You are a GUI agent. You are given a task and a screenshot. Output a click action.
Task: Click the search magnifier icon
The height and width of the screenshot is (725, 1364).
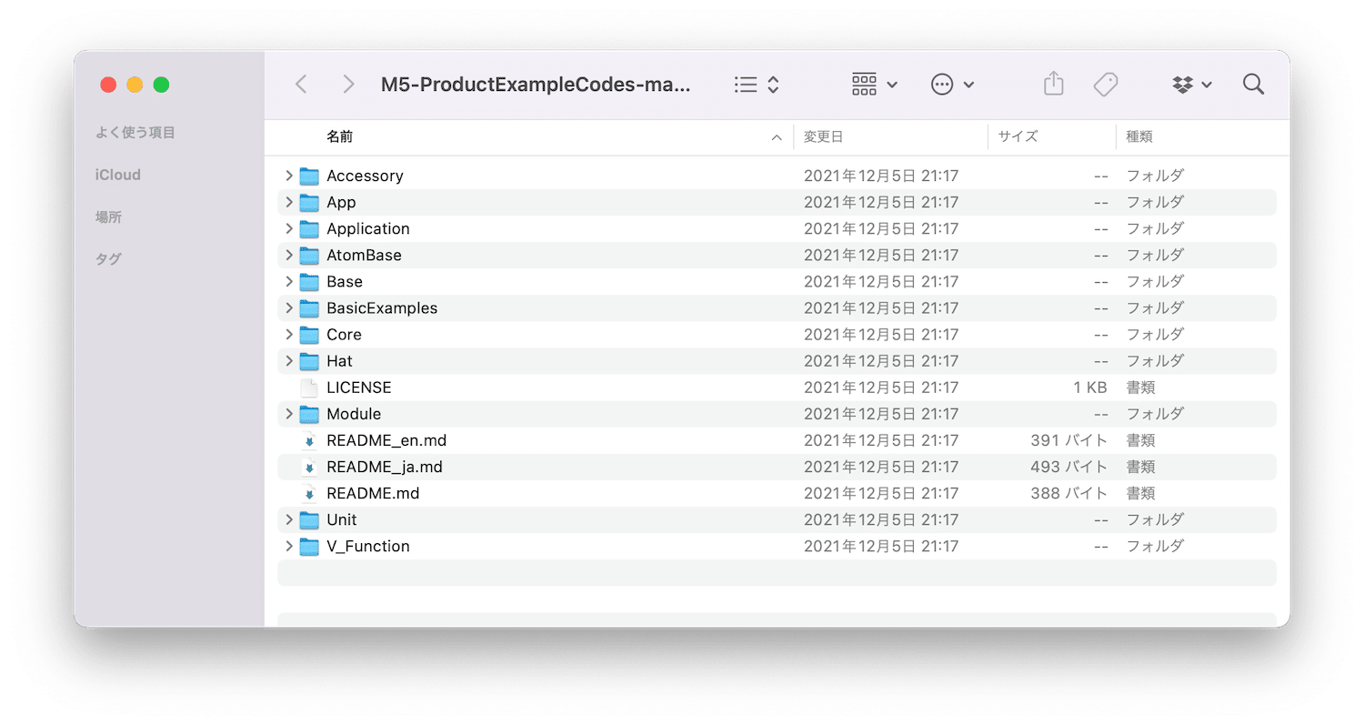[1253, 85]
